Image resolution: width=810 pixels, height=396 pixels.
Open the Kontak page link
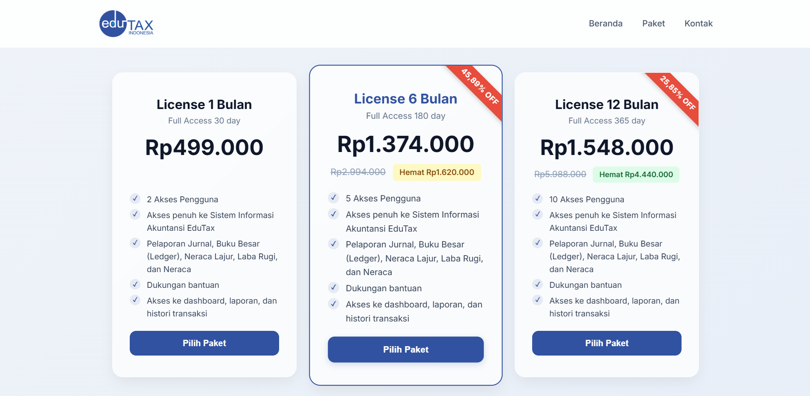coord(698,23)
